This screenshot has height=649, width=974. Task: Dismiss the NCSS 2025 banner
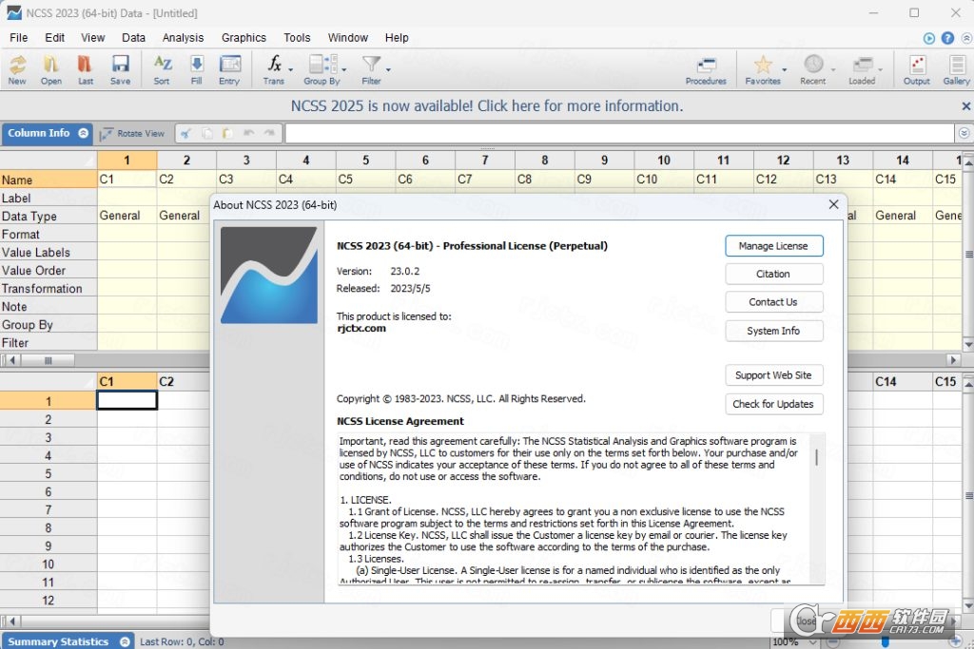(x=966, y=106)
